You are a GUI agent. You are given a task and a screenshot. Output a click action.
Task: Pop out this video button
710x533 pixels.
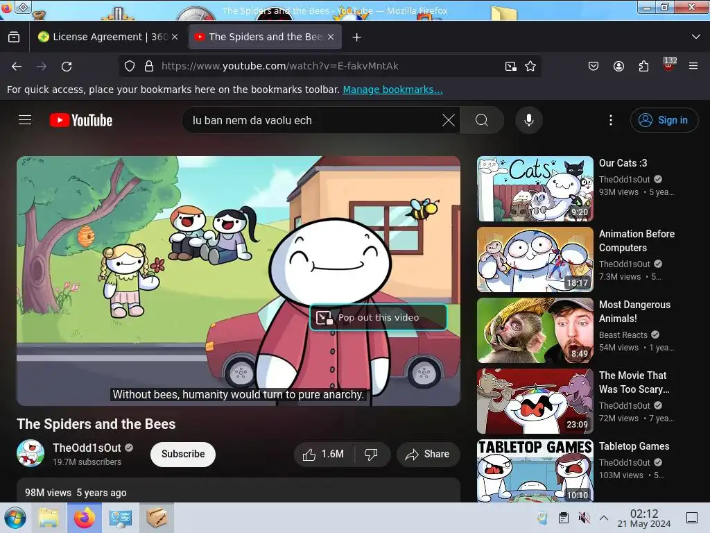tap(379, 317)
